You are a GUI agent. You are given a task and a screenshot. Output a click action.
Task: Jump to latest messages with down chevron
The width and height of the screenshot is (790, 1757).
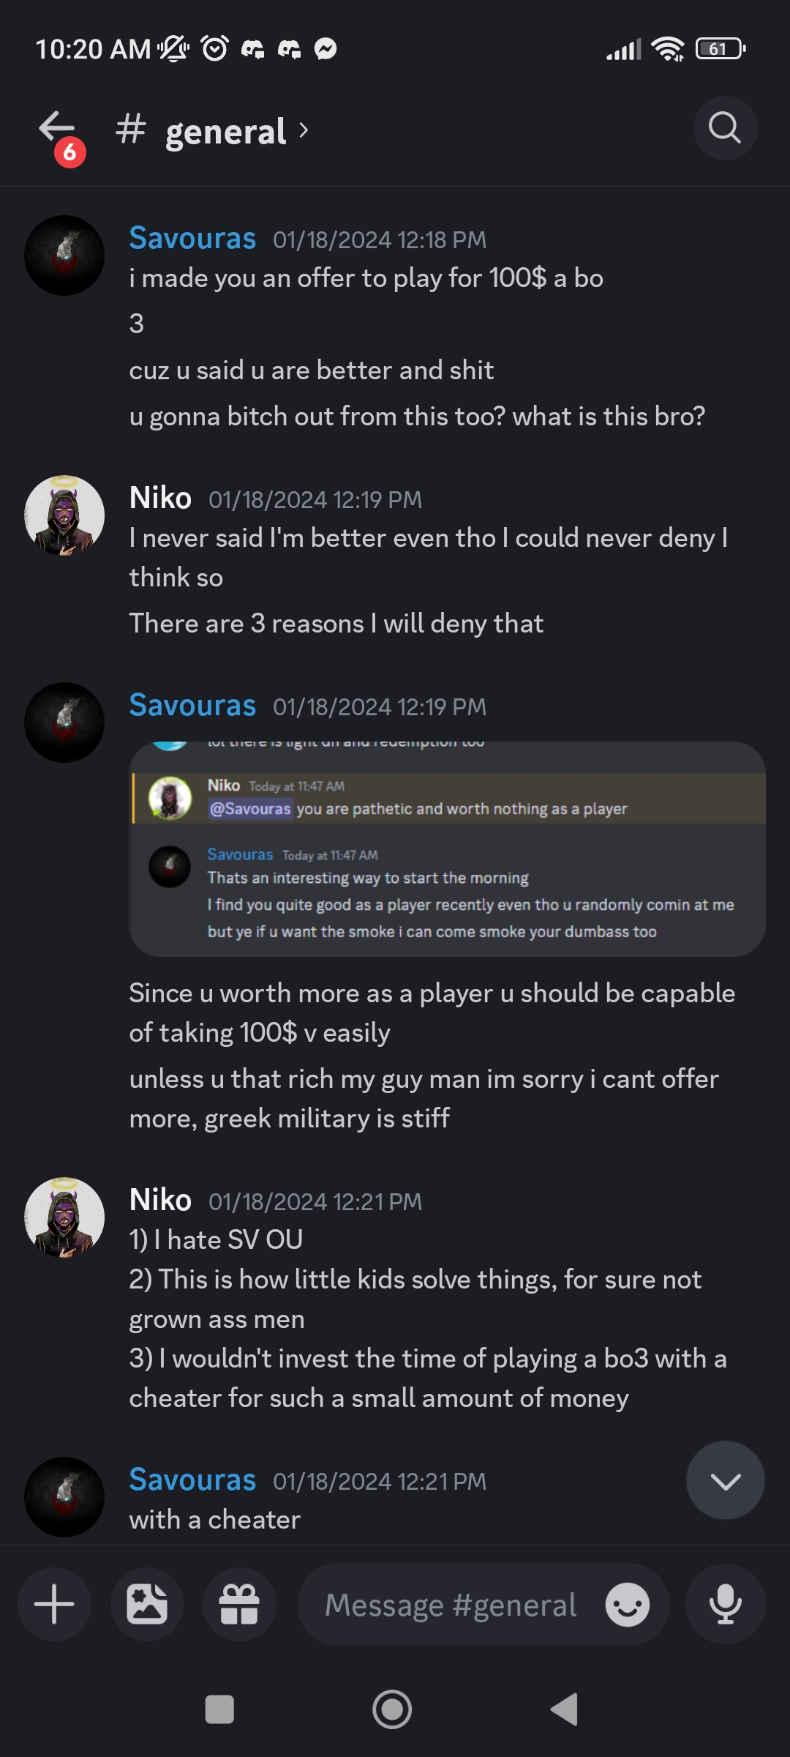coord(725,1481)
